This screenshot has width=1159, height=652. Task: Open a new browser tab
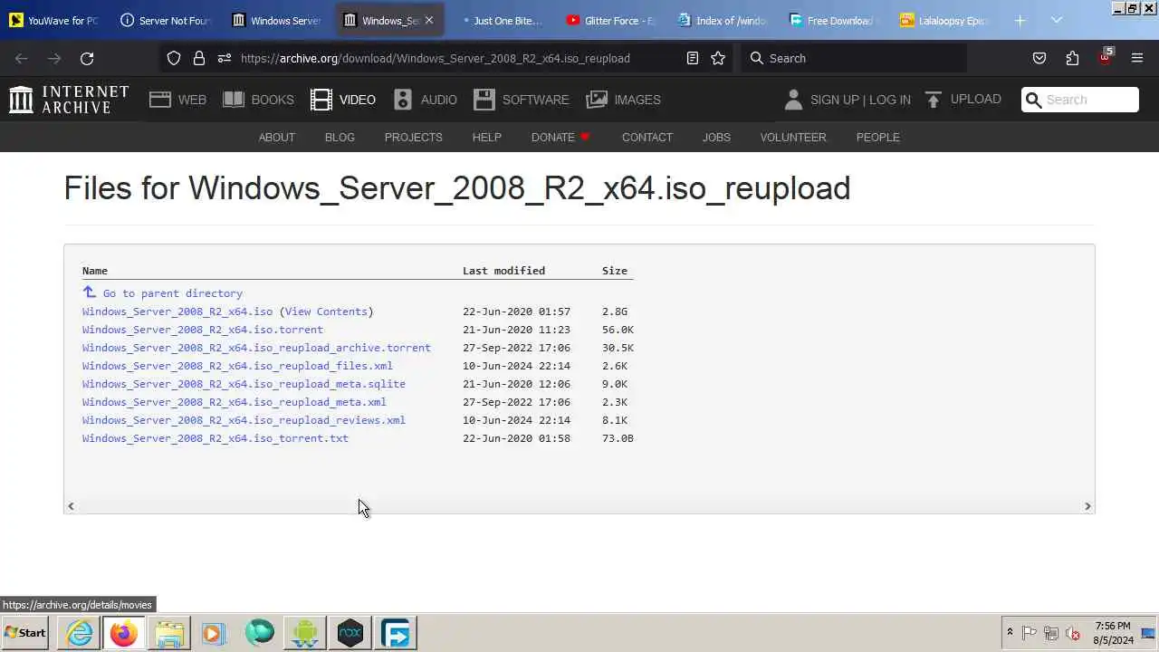(1020, 20)
